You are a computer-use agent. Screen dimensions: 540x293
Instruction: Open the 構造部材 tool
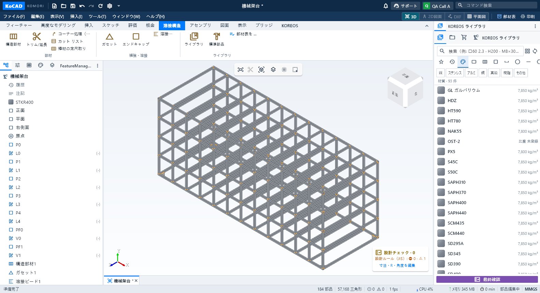coord(13,39)
